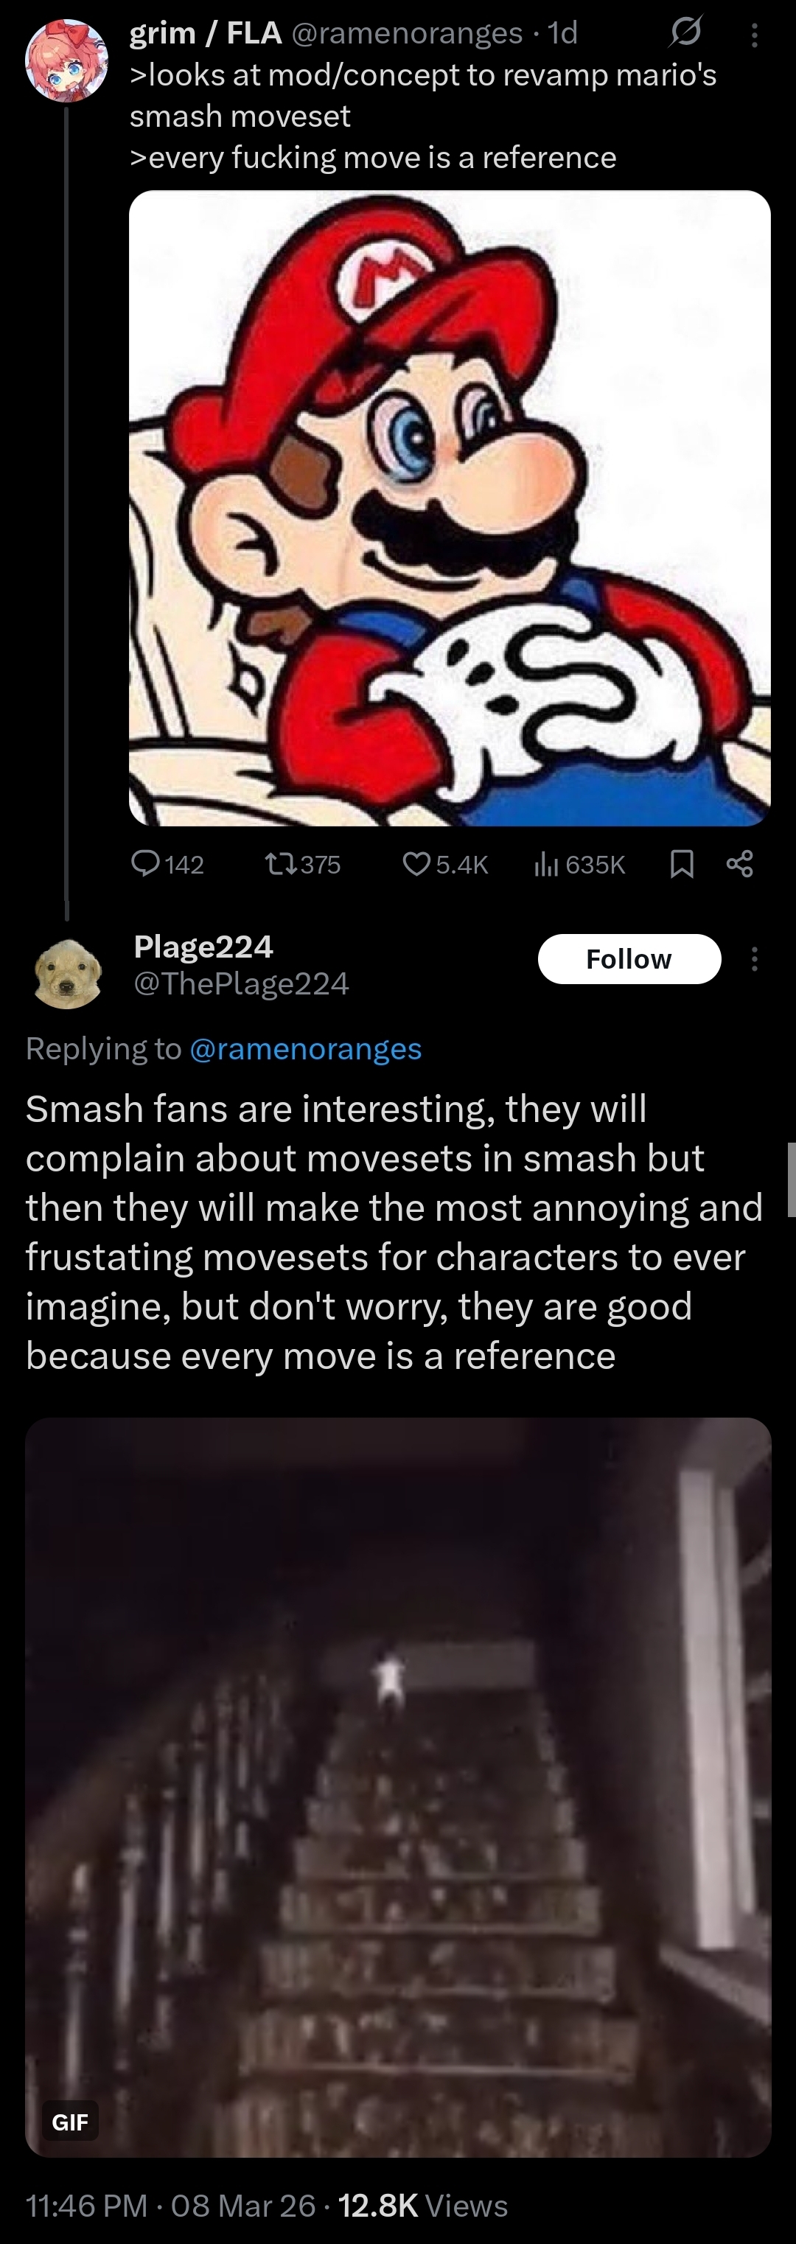Open the three-dot menu on grim's post
796x2244 pixels.
coord(754,35)
